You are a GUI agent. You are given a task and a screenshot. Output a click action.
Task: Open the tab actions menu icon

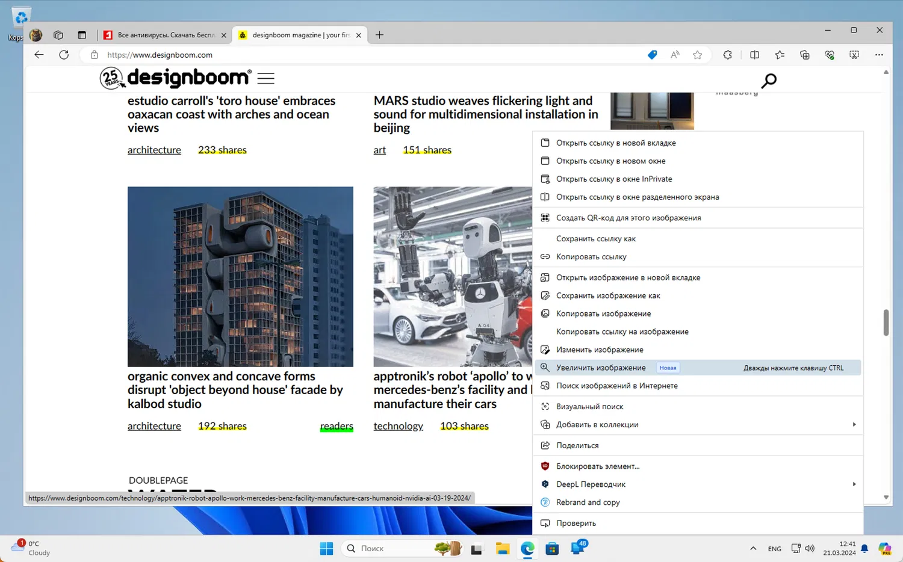click(x=82, y=35)
